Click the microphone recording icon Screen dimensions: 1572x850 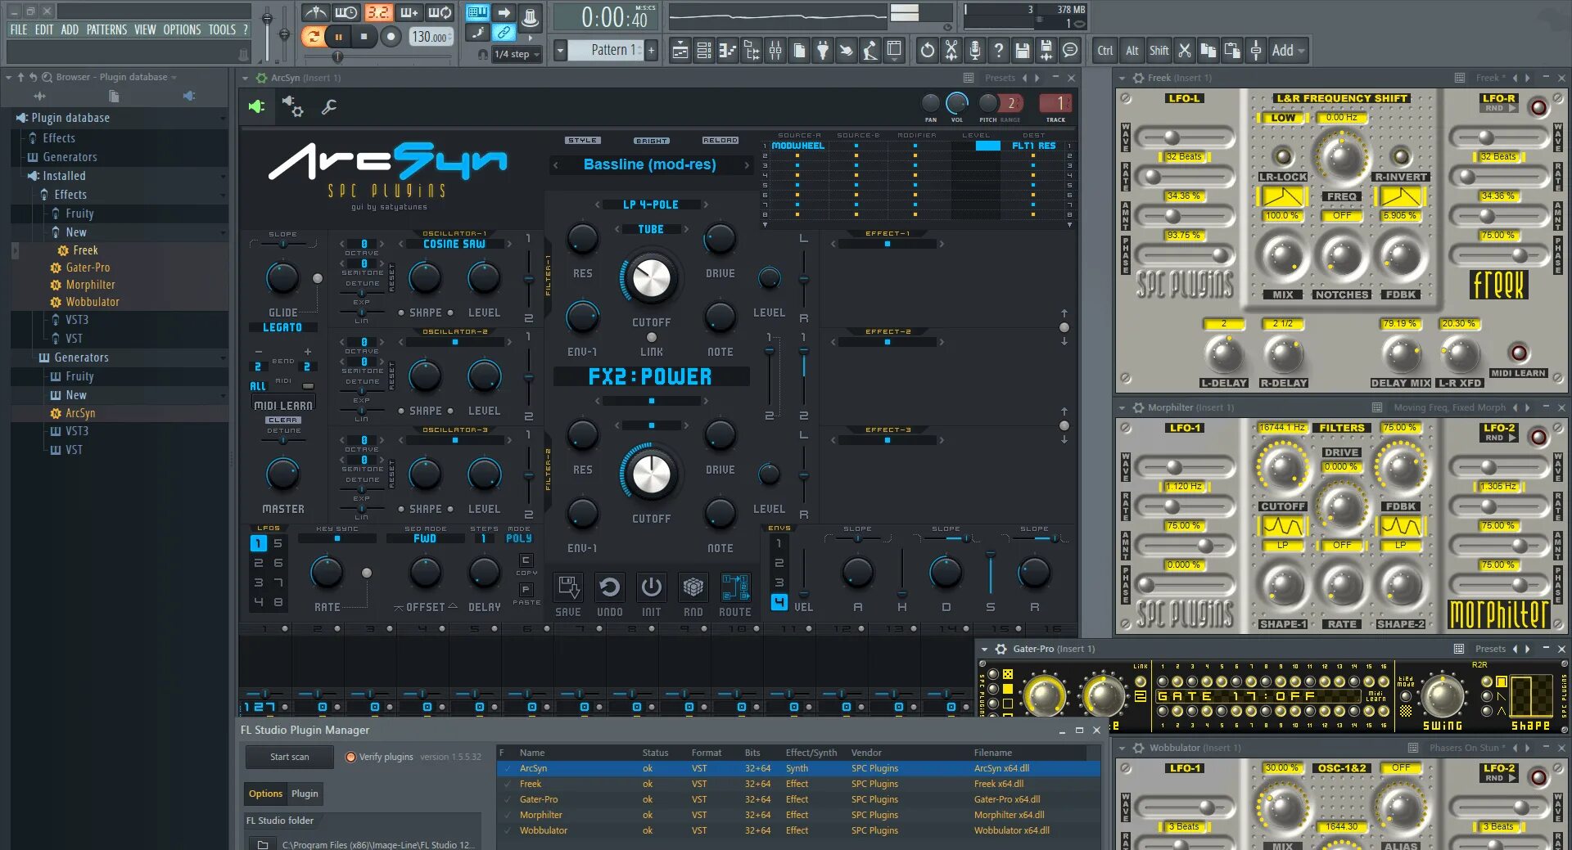pyautogui.click(x=974, y=51)
